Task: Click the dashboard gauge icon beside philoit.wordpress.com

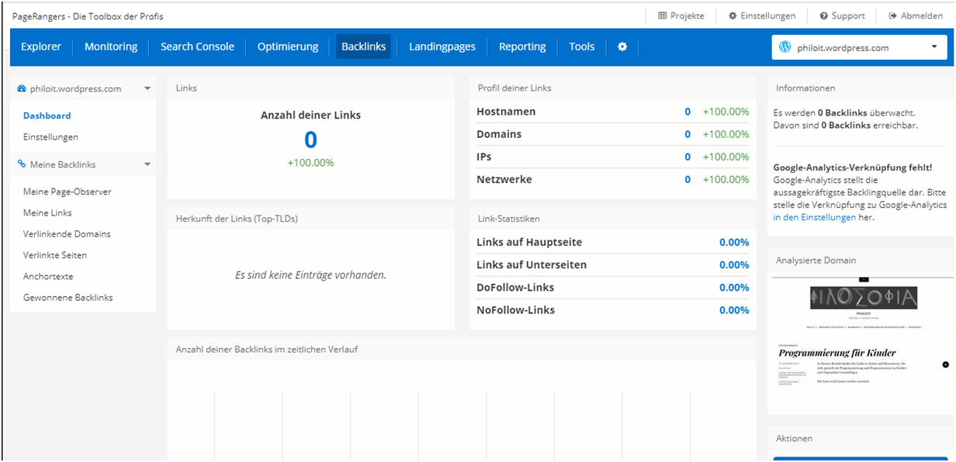Action: 22,88
